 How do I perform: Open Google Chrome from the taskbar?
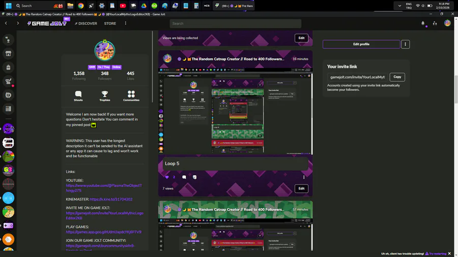point(80,6)
